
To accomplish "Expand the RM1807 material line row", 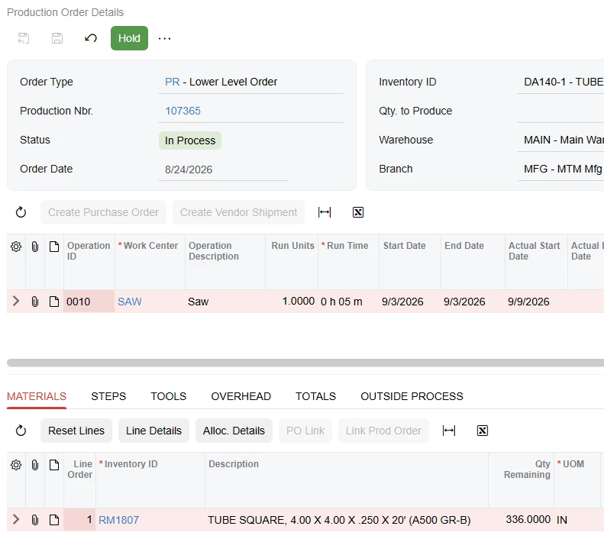I will (16, 519).
